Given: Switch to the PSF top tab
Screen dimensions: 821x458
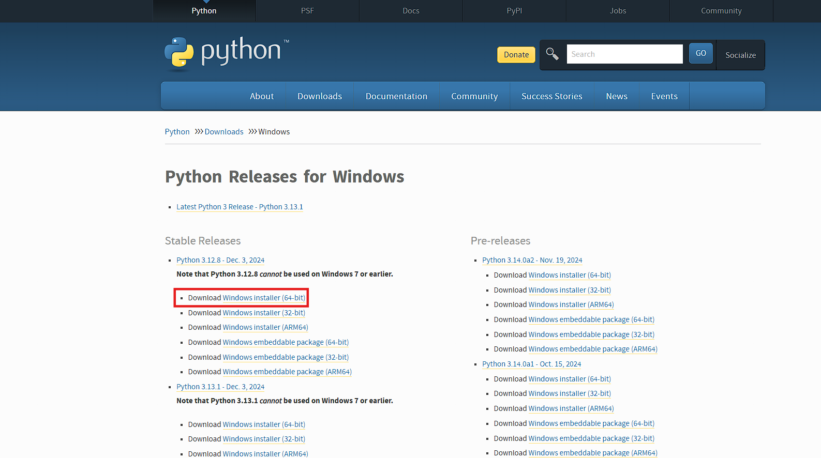Looking at the screenshot, I should tap(307, 10).
